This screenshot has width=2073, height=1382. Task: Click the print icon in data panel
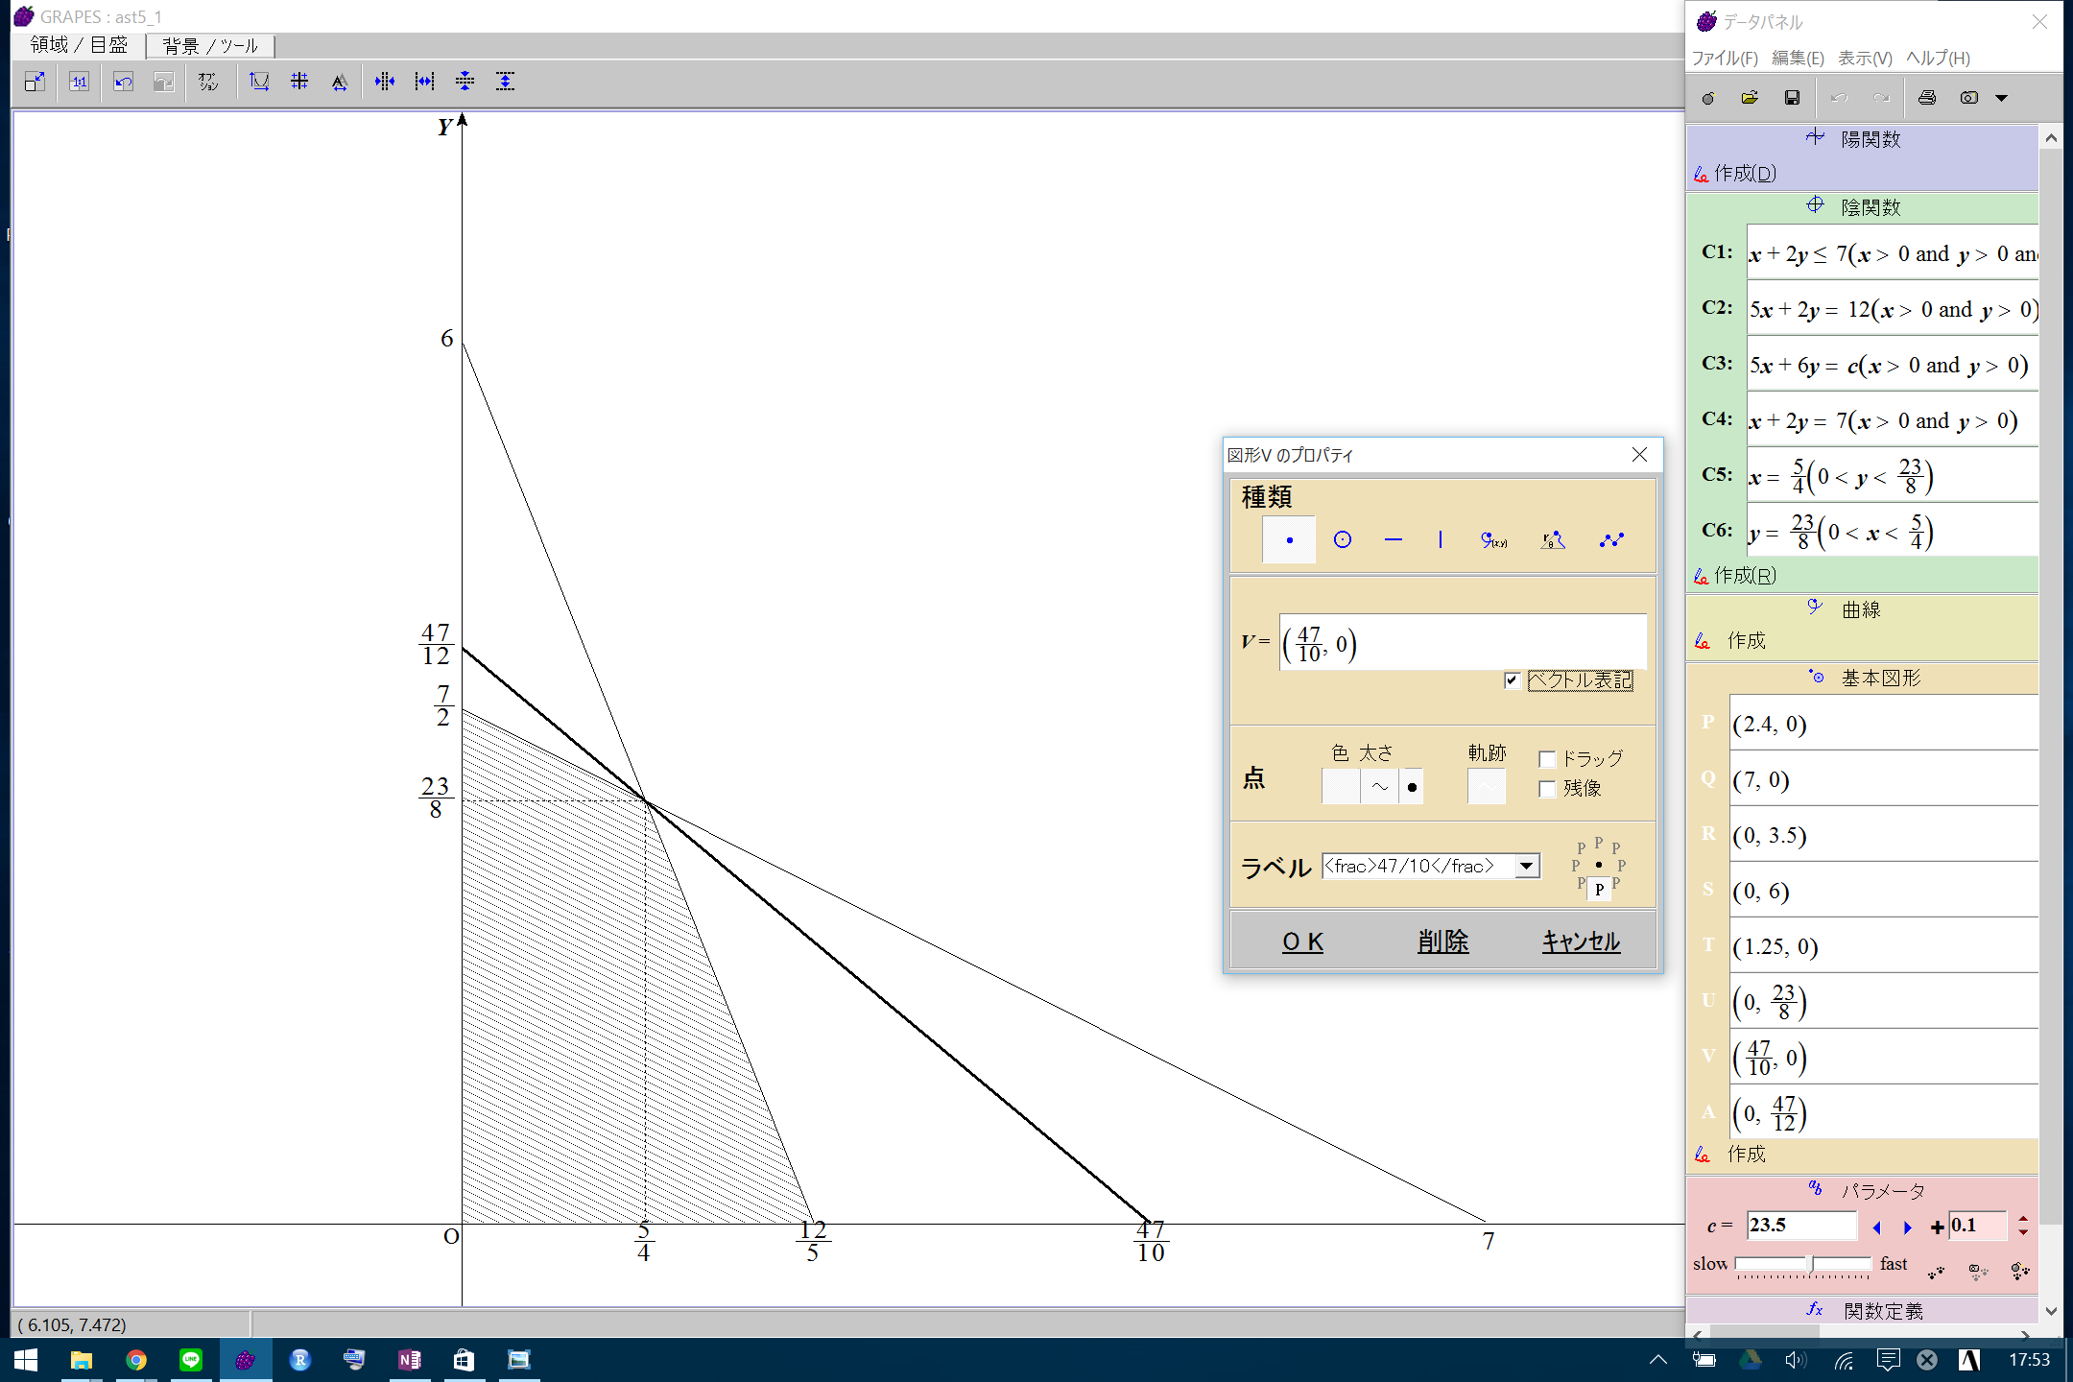[1926, 98]
